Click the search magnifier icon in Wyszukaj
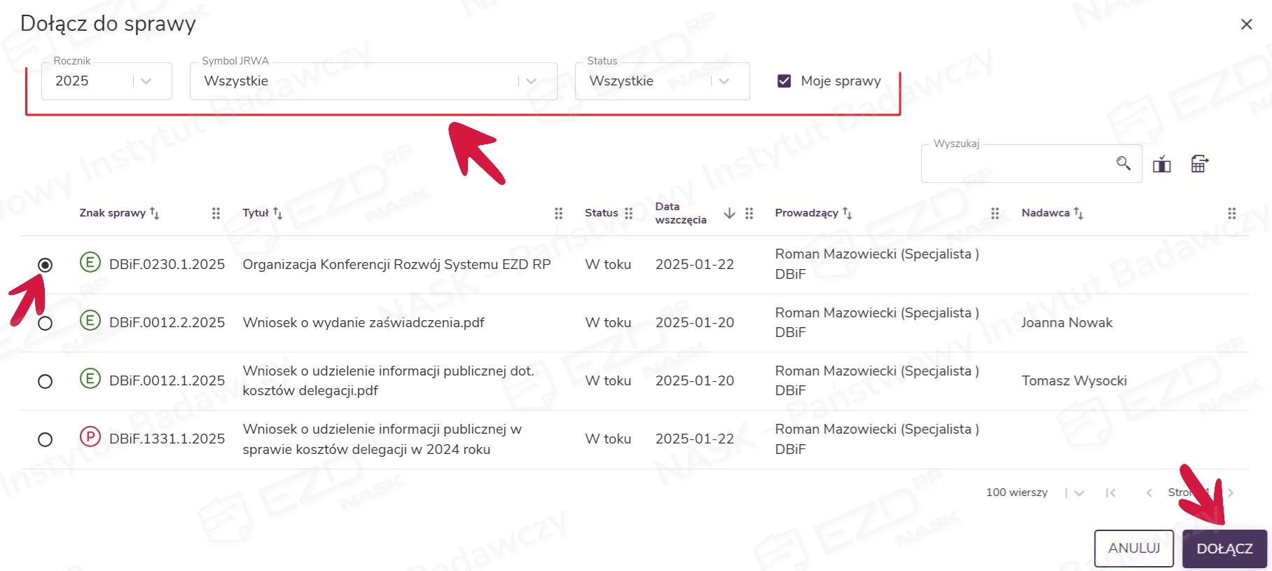 click(x=1123, y=163)
